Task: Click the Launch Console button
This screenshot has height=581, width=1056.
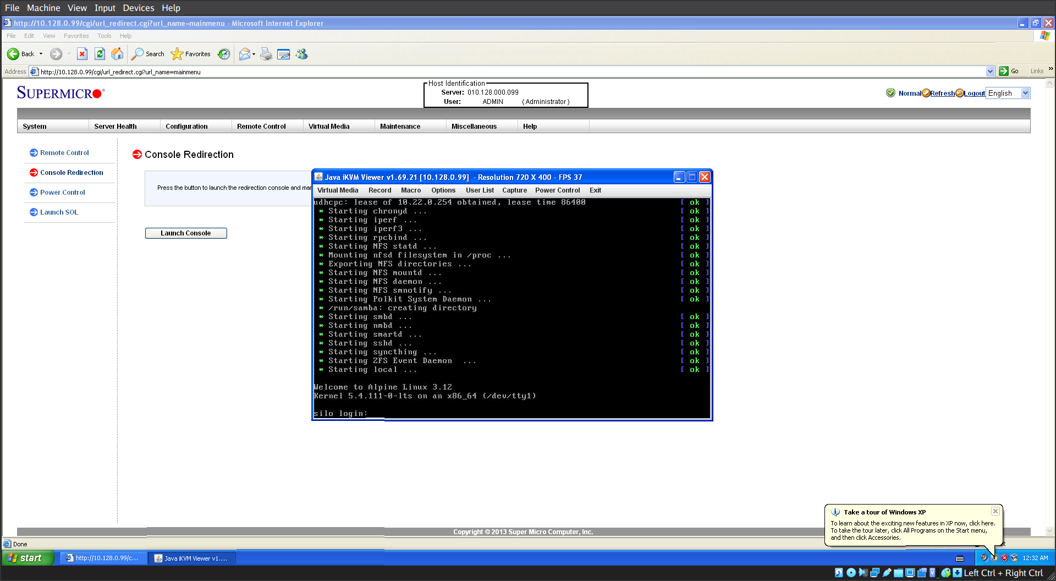Action: [x=186, y=233]
